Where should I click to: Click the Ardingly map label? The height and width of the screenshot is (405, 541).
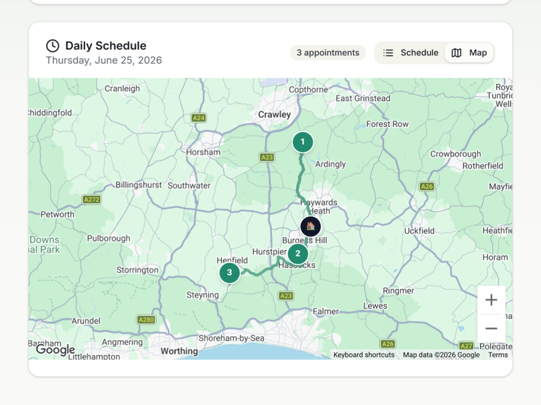click(x=330, y=164)
